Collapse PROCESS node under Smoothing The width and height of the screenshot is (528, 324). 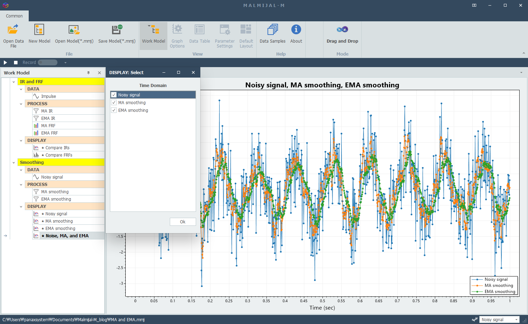click(21, 185)
